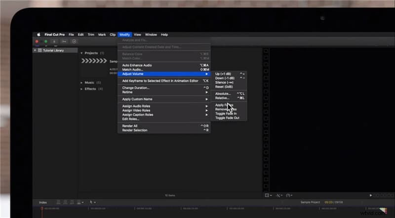Click the Effects section label
395x218 pixels.
click(x=90, y=89)
